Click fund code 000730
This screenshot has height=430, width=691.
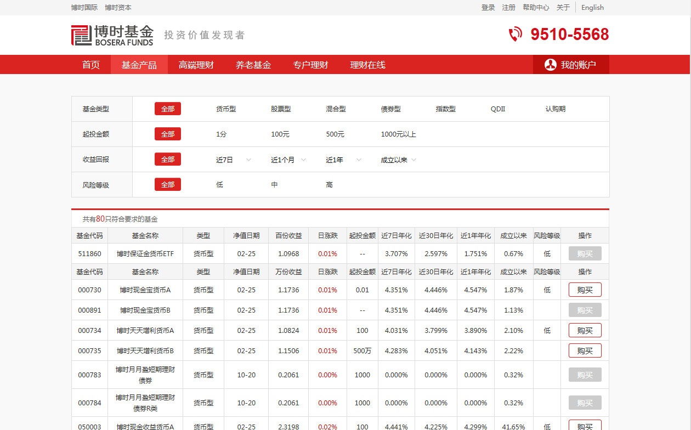89,290
